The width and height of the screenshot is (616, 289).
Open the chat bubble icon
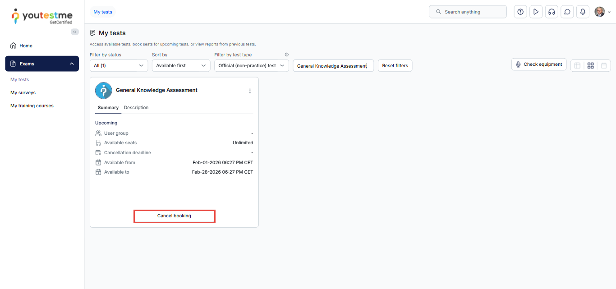[x=567, y=12]
